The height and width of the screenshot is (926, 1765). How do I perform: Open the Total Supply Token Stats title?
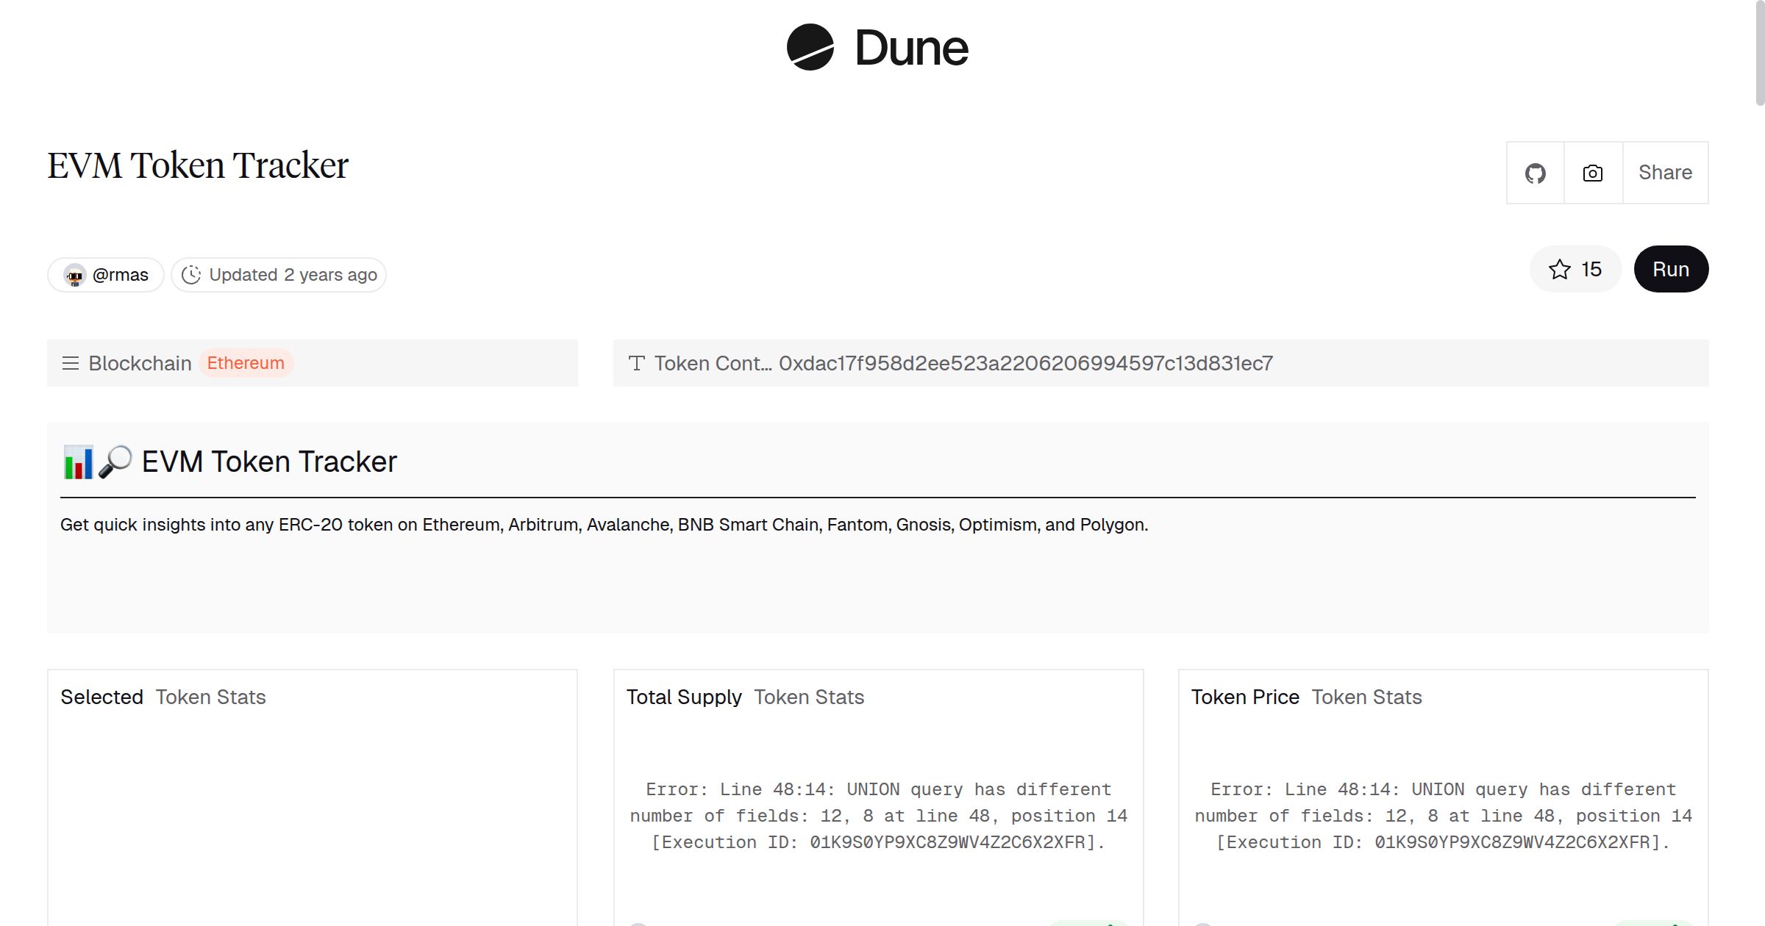click(x=744, y=697)
